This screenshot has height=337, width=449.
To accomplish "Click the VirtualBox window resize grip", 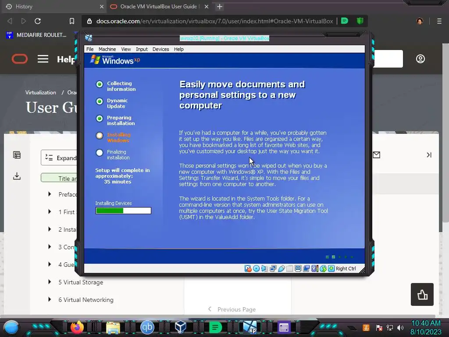I will tap(362, 270).
